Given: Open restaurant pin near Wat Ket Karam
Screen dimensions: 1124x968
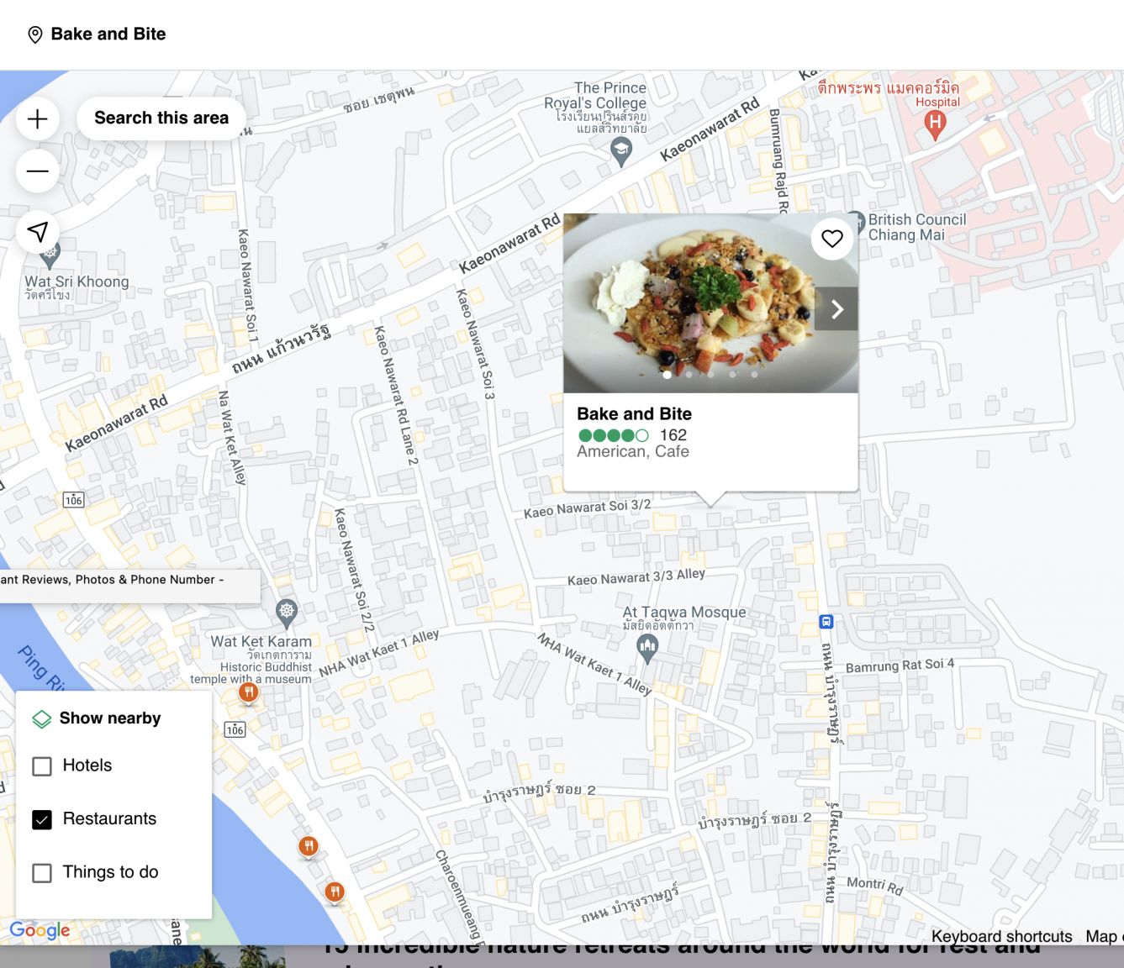Looking at the screenshot, I should [x=249, y=692].
